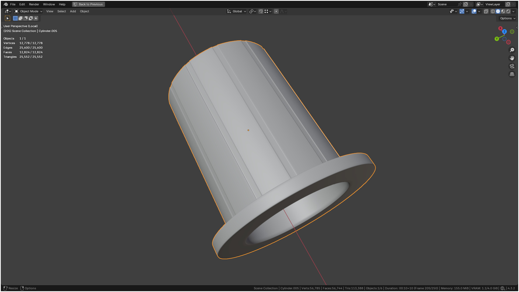Enable rendered viewport shading
This screenshot has height=292, width=519.
[508, 11]
